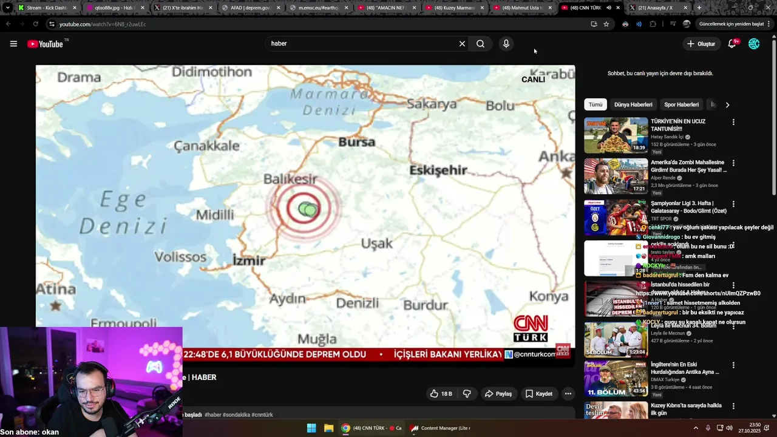Open the Alper Rende channel name

[x=663, y=178]
